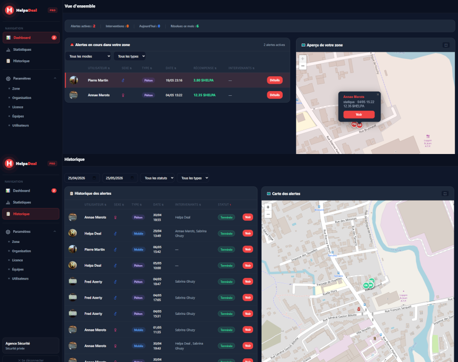This screenshot has width=458, height=362.
Task: Click Voir for Annae Merots 30/04 19:43 row
Action: pyautogui.click(x=248, y=346)
